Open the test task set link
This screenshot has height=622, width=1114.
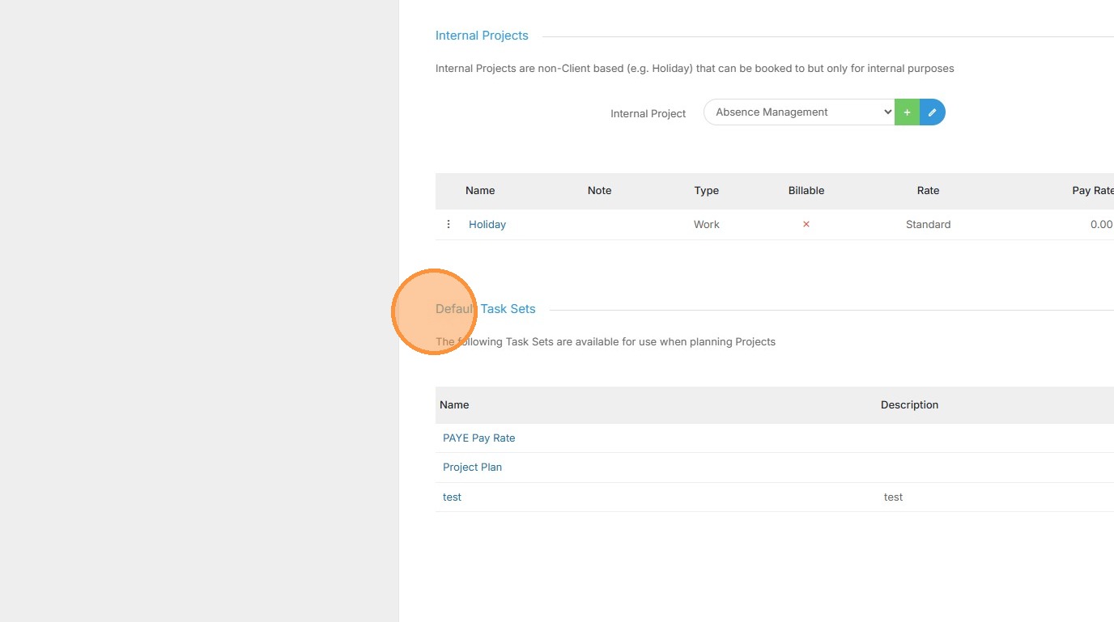coord(452,497)
